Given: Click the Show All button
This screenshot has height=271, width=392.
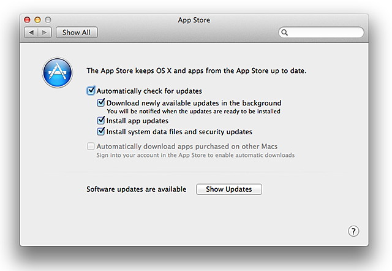Looking at the screenshot, I should (77, 32).
